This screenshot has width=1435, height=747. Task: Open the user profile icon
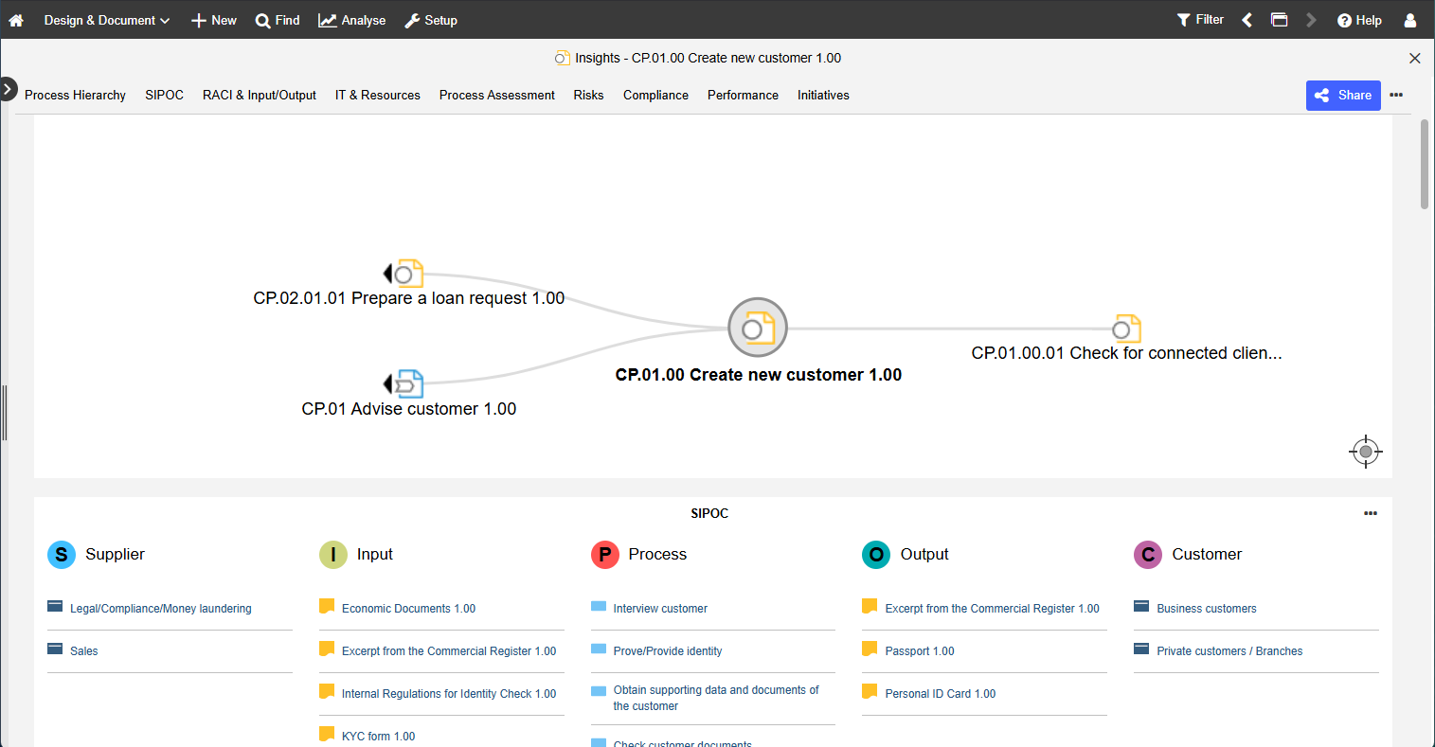coord(1410,20)
